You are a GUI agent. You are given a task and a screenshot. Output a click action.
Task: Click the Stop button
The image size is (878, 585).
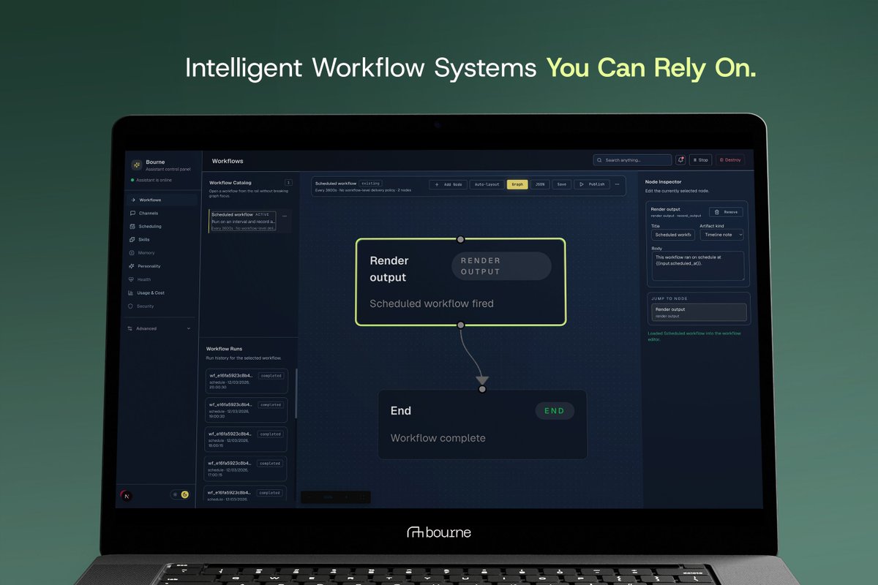click(x=700, y=159)
